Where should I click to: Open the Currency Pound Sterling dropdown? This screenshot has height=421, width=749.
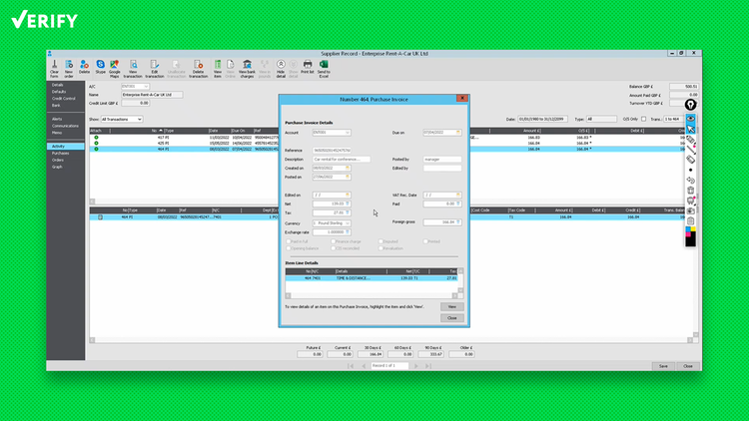coord(348,223)
